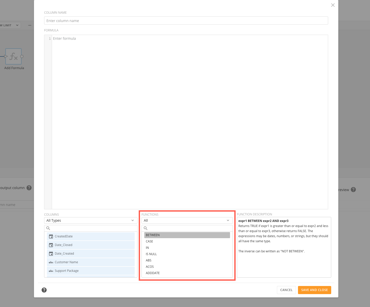The height and width of the screenshot is (307, 370).
Task: Click the Add Formula fx node icon
Action: click(x=14, y=57)
